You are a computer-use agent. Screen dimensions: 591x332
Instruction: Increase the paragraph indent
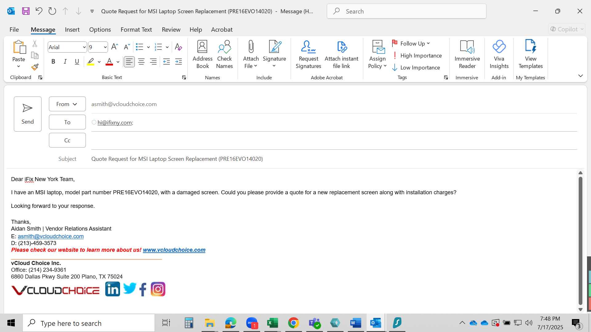179,62
